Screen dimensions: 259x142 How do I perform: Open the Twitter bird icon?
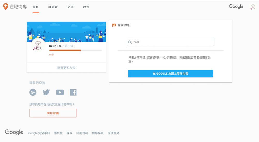46,92
